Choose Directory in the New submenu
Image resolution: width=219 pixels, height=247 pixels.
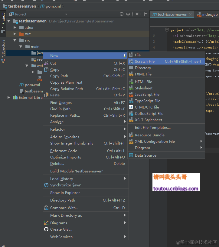point(166,68)
